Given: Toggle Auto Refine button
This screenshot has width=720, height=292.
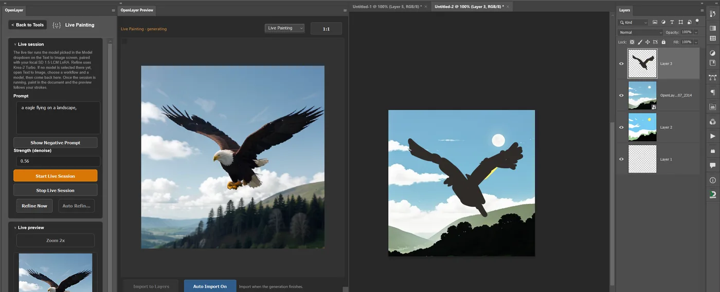Looking at the screenshot, I should coord(76,206).
